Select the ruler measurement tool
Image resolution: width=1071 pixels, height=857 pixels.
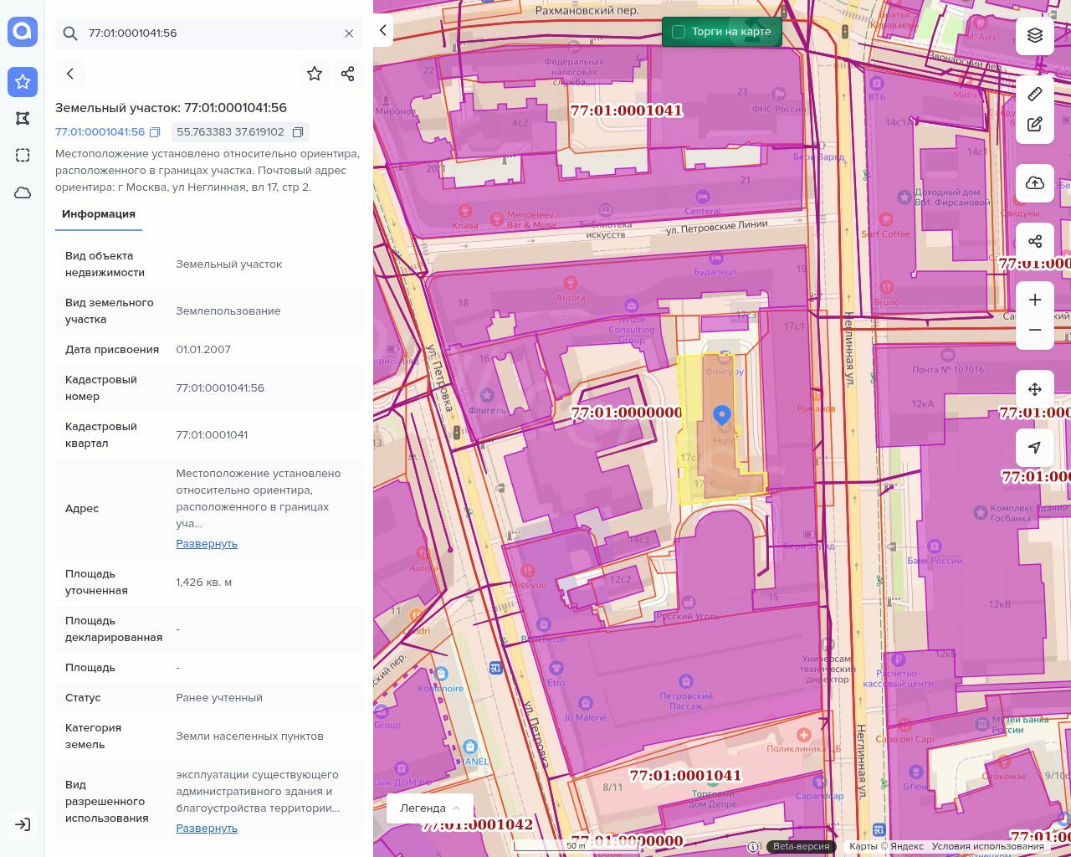[1035, 94]
